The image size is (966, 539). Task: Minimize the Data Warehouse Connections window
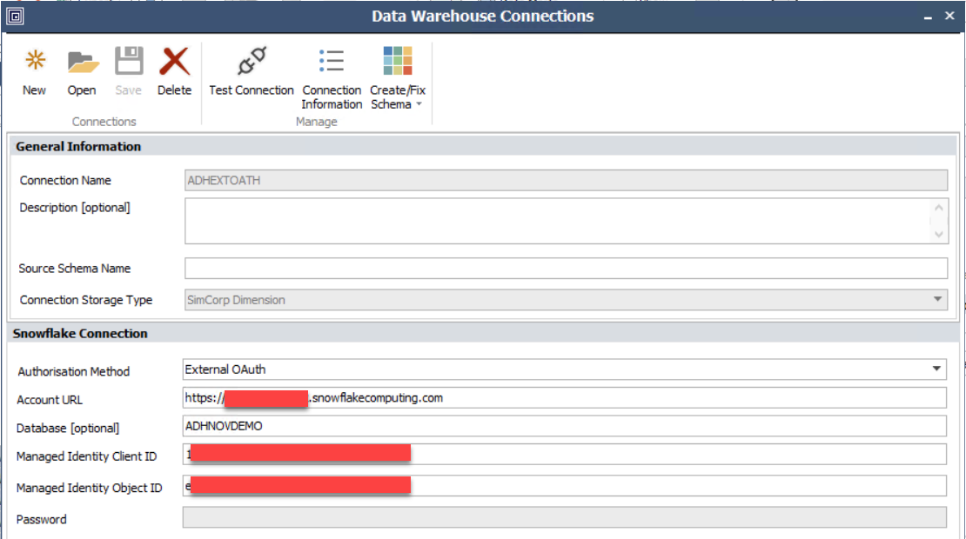pyautogui.click(x=928, y=17)
